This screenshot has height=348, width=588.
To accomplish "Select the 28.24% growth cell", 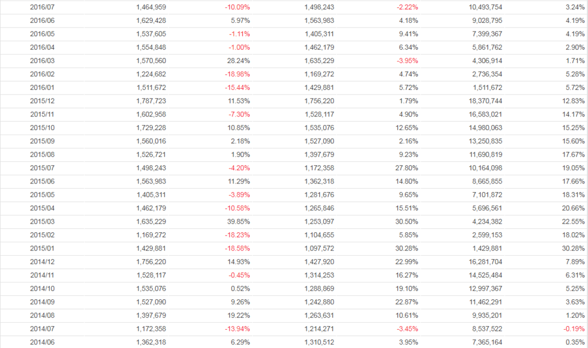I will 238,60.
